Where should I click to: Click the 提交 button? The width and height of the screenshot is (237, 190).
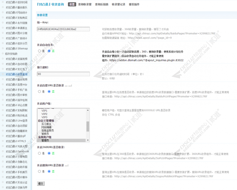point(41,184)
